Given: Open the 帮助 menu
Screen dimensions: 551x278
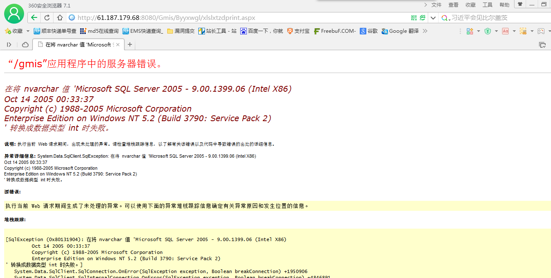Looking at the screenshot, I should [x=505, y=5].
